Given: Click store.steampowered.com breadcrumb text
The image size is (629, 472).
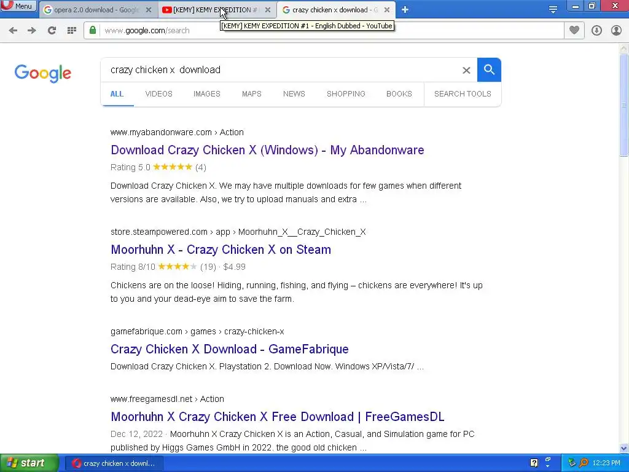Looking at the screenshot, I should (238, 232).
